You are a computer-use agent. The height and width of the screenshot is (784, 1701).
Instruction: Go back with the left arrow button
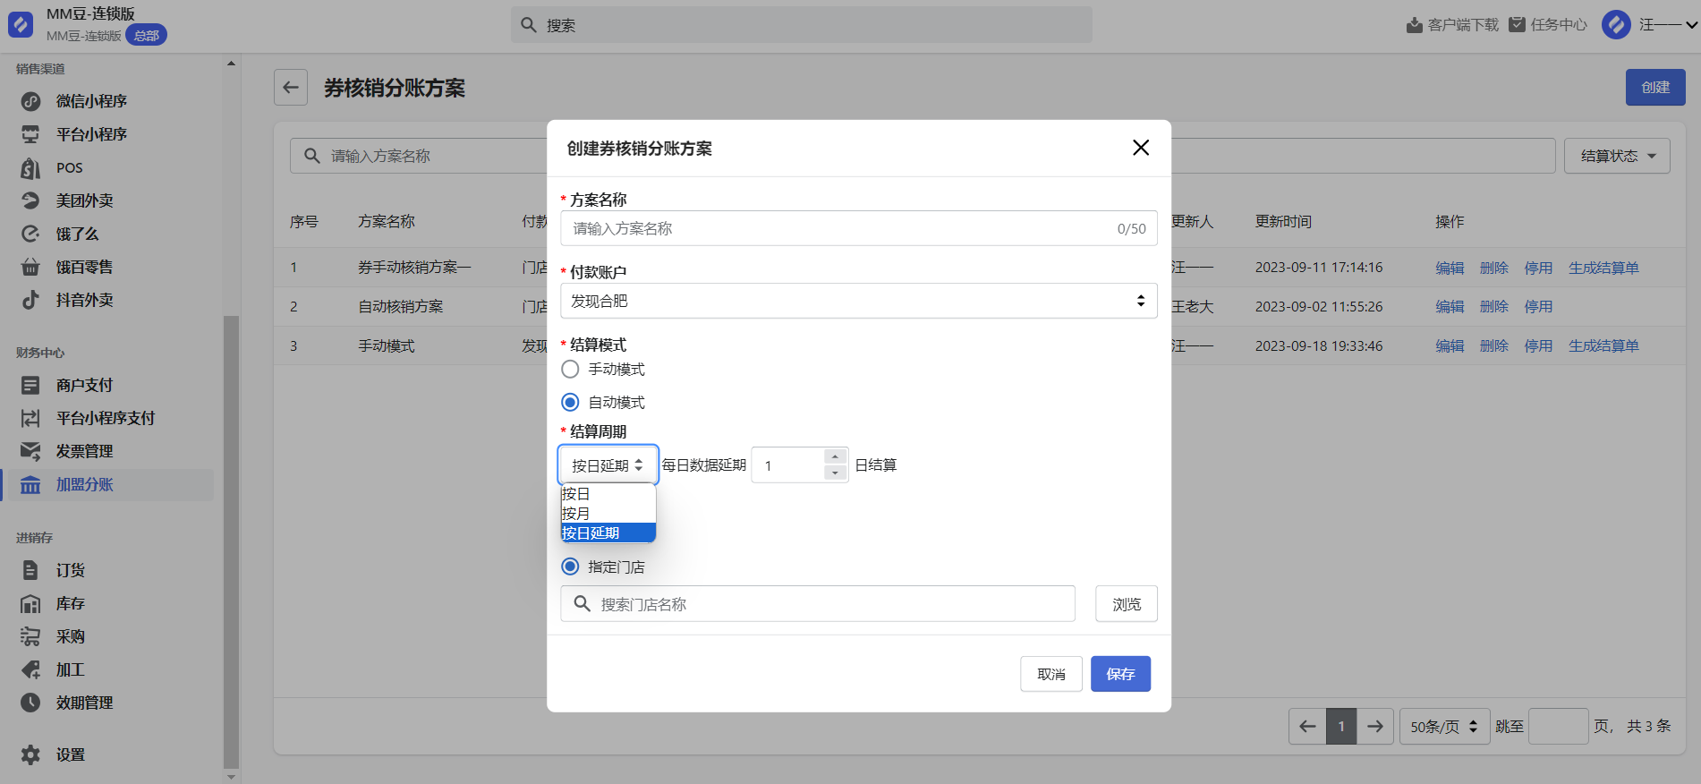tap(291, 88)
